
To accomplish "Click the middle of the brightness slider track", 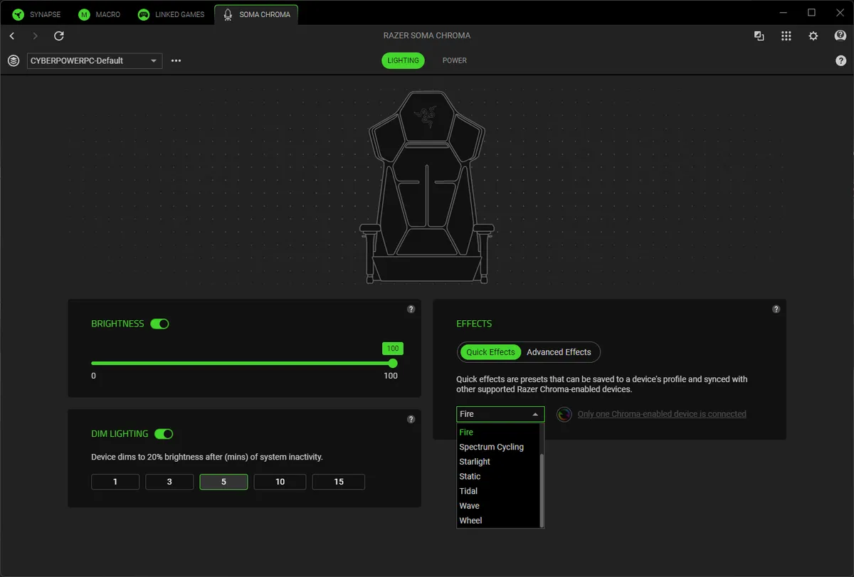I will (x=242, y=364).
